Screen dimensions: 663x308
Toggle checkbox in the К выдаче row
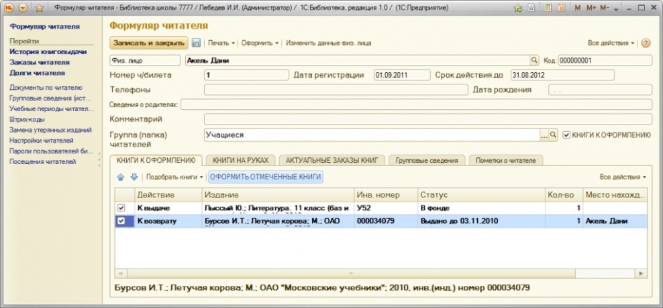pyautogui.click(x=121, y=208)
